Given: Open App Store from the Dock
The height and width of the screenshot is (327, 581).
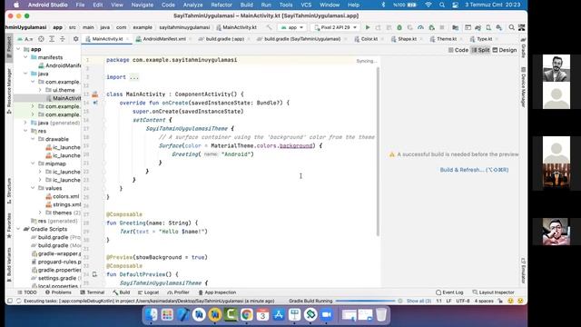Looking at the screenshot, I should (x=279, y=315).
